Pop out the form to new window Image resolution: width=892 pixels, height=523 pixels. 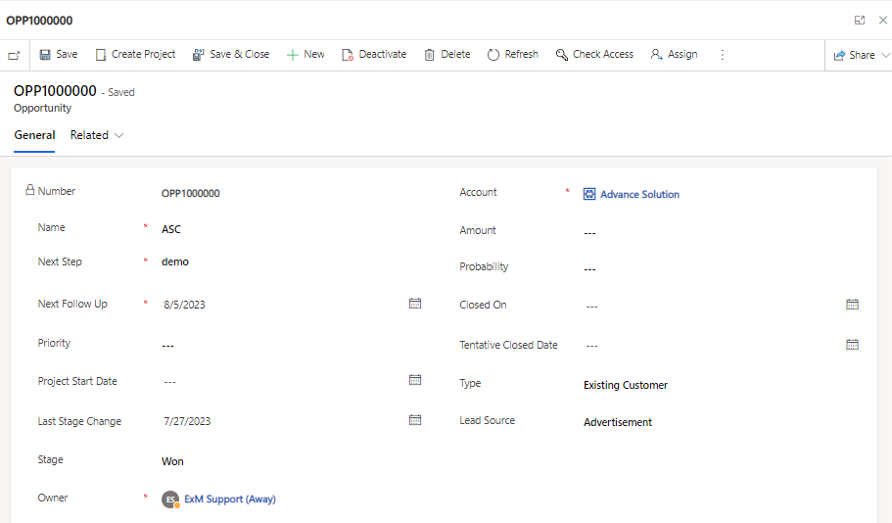tap(860, 20)
